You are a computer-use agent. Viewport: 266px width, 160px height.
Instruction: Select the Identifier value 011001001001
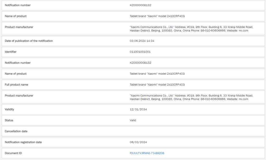[x=140, y=52]
